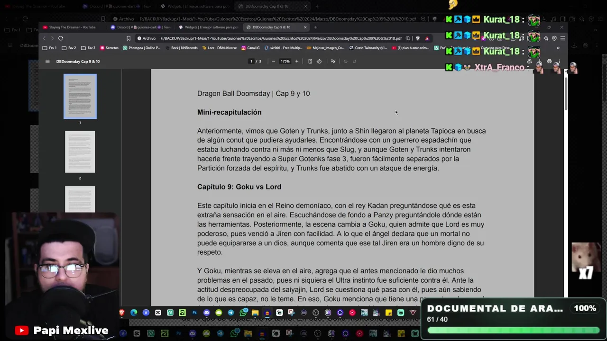Select the Widgets tab in the background window
Image resolution: width=607 pixels, height=341 pixels.
tap(194, 6)
